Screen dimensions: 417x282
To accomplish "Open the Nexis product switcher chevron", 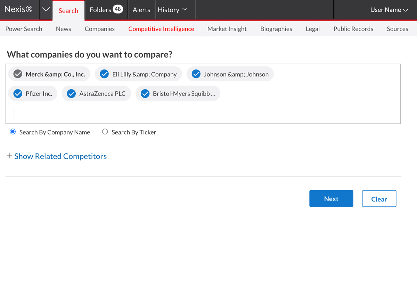I will click(x=46, y=10).
